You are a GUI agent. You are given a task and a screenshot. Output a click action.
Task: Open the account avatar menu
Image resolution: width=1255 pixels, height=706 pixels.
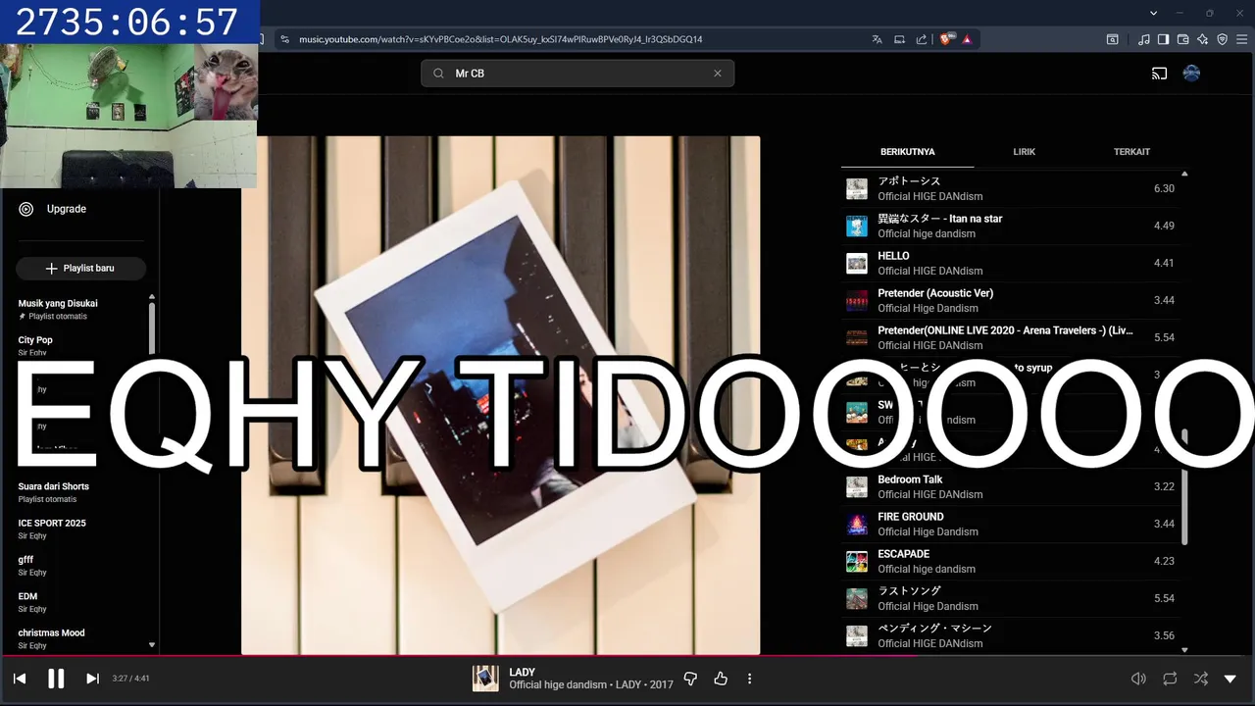click(x=1192, y=74)
